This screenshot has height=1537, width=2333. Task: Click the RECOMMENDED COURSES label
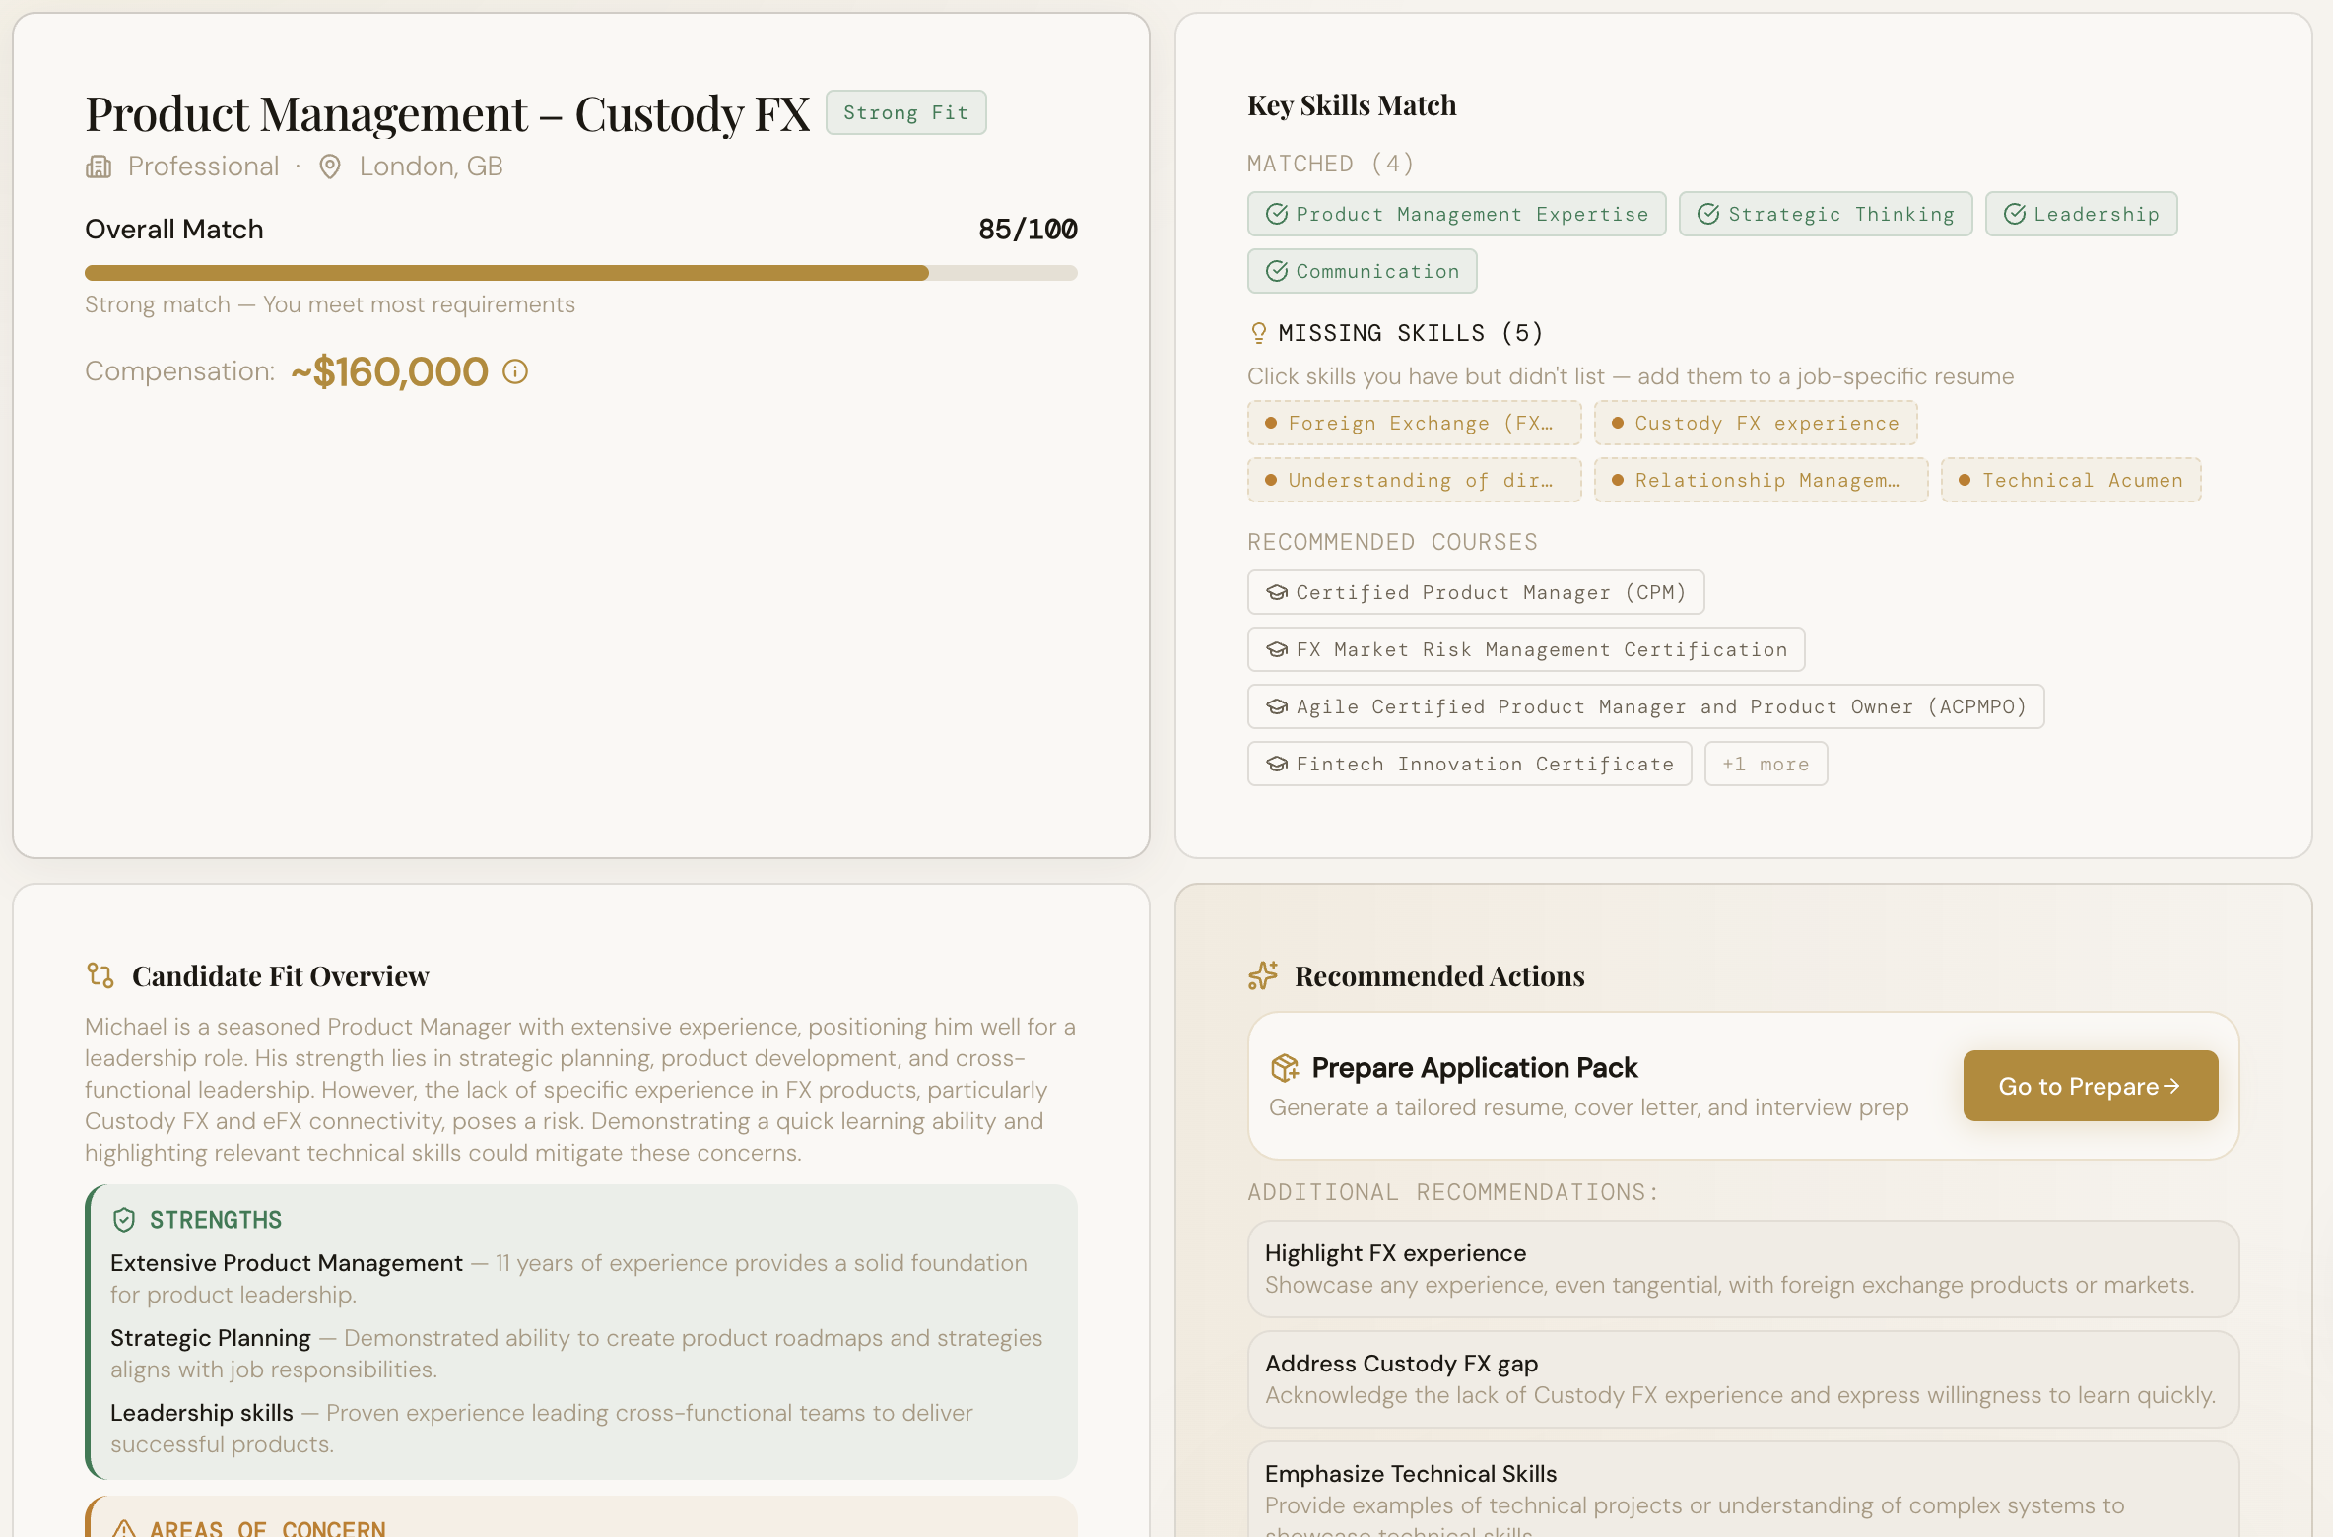tap(1392, 542)
